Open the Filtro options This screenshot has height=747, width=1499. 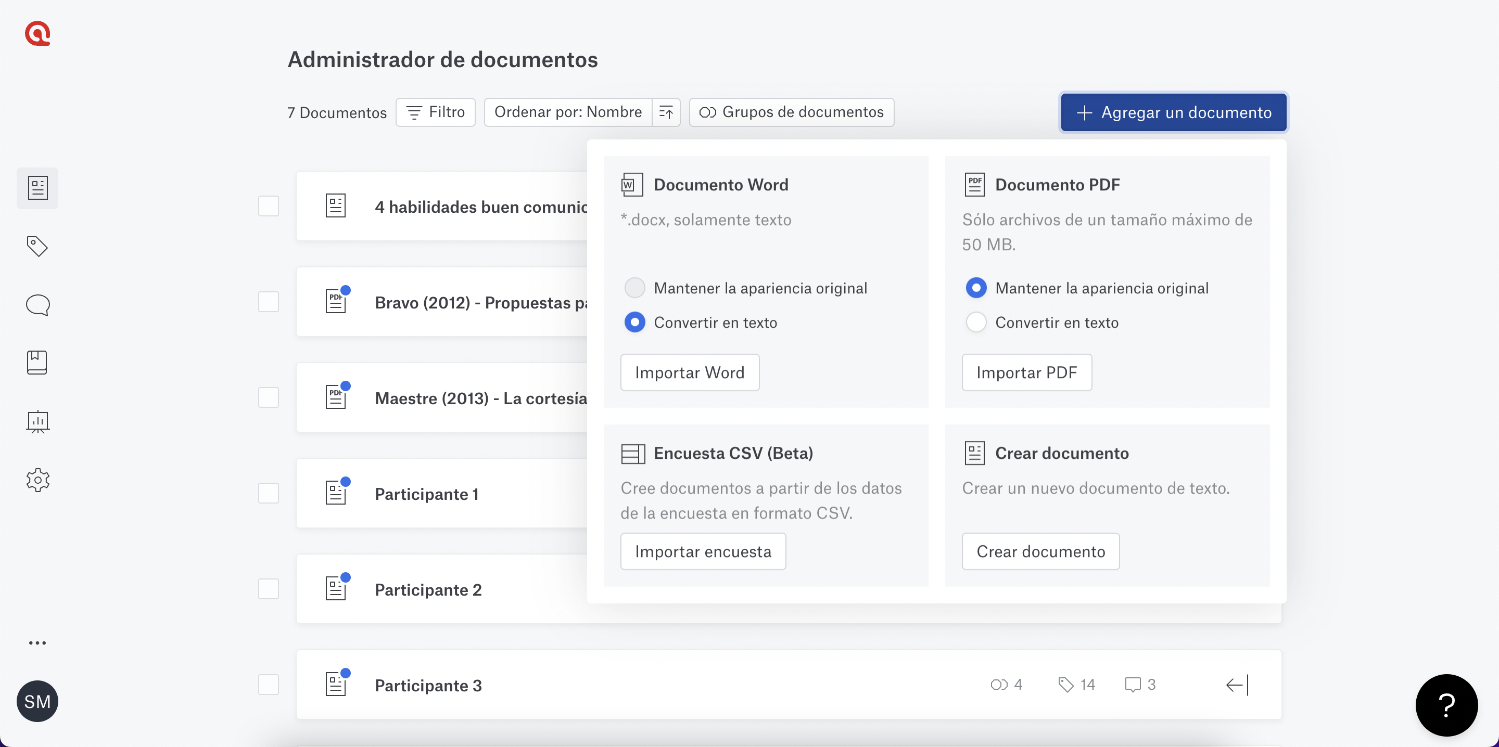(x=435, y=112)
